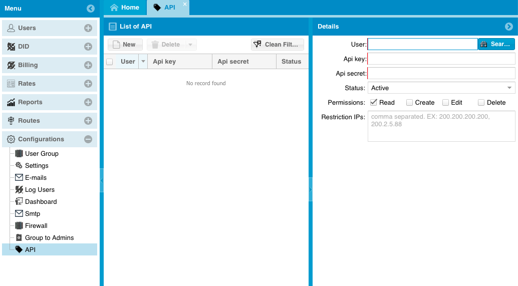The image size is (518, 286).
Task: Expand the Rates menu section
Action: tap(88, 84)
